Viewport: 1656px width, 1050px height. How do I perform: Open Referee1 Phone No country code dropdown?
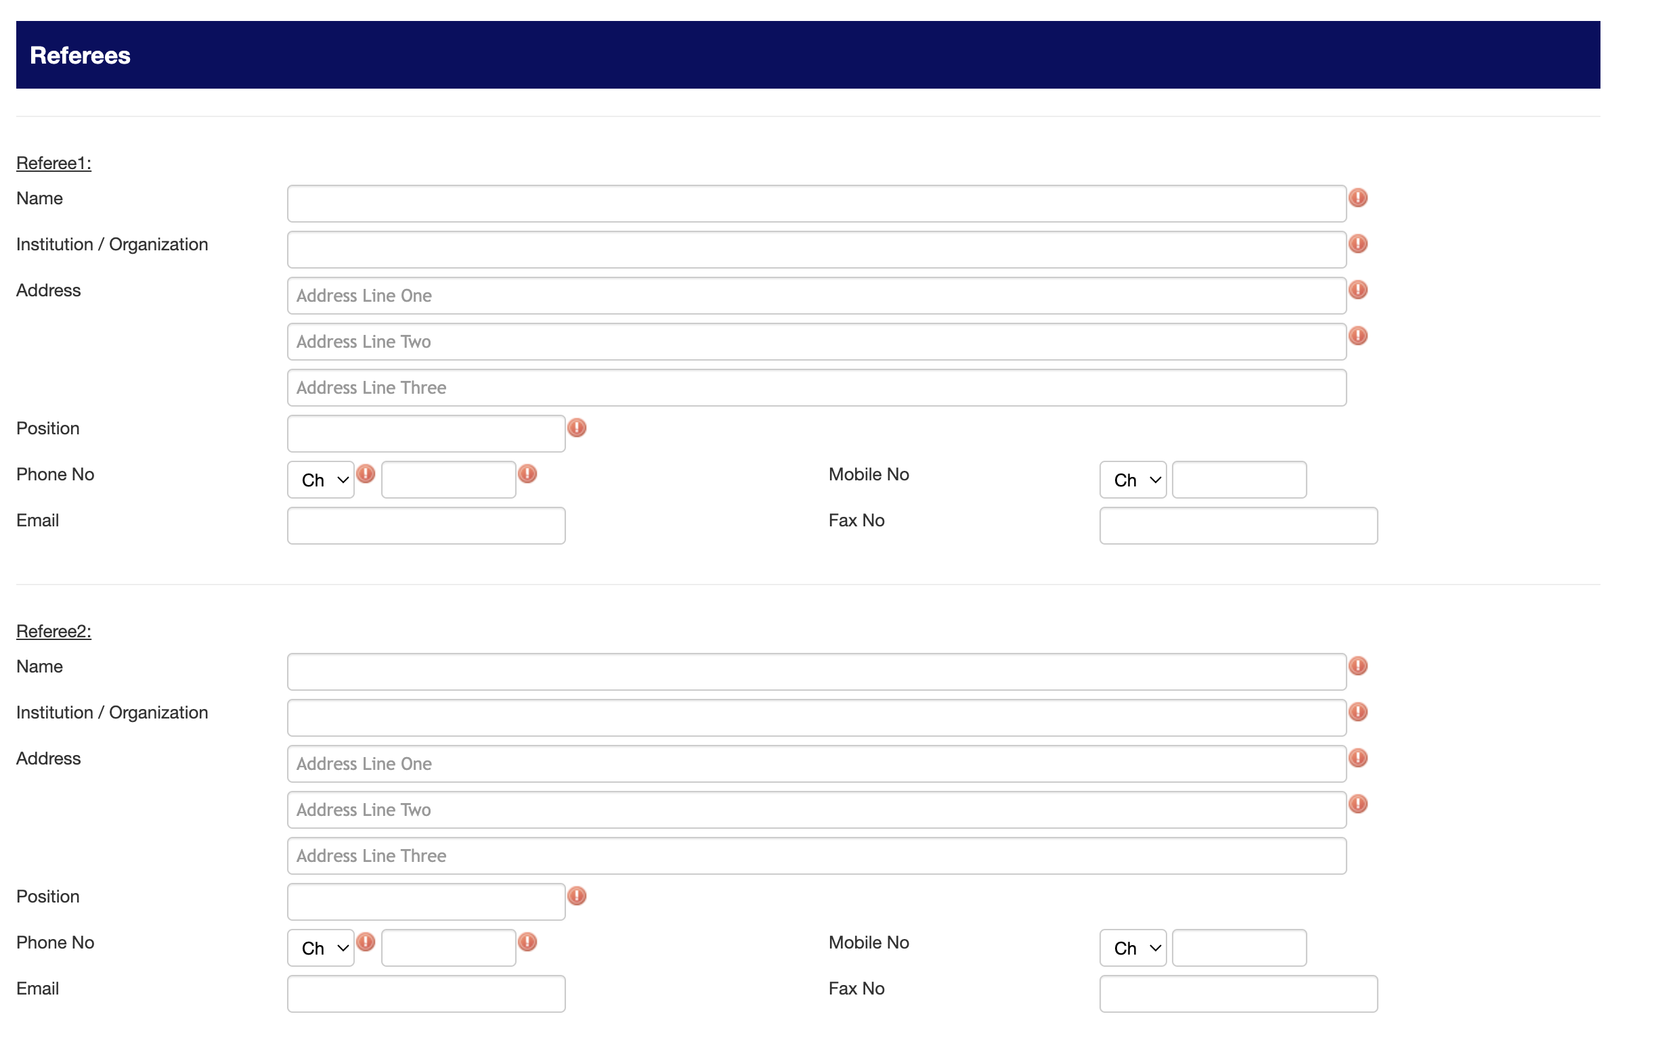(x=320, y=480)
